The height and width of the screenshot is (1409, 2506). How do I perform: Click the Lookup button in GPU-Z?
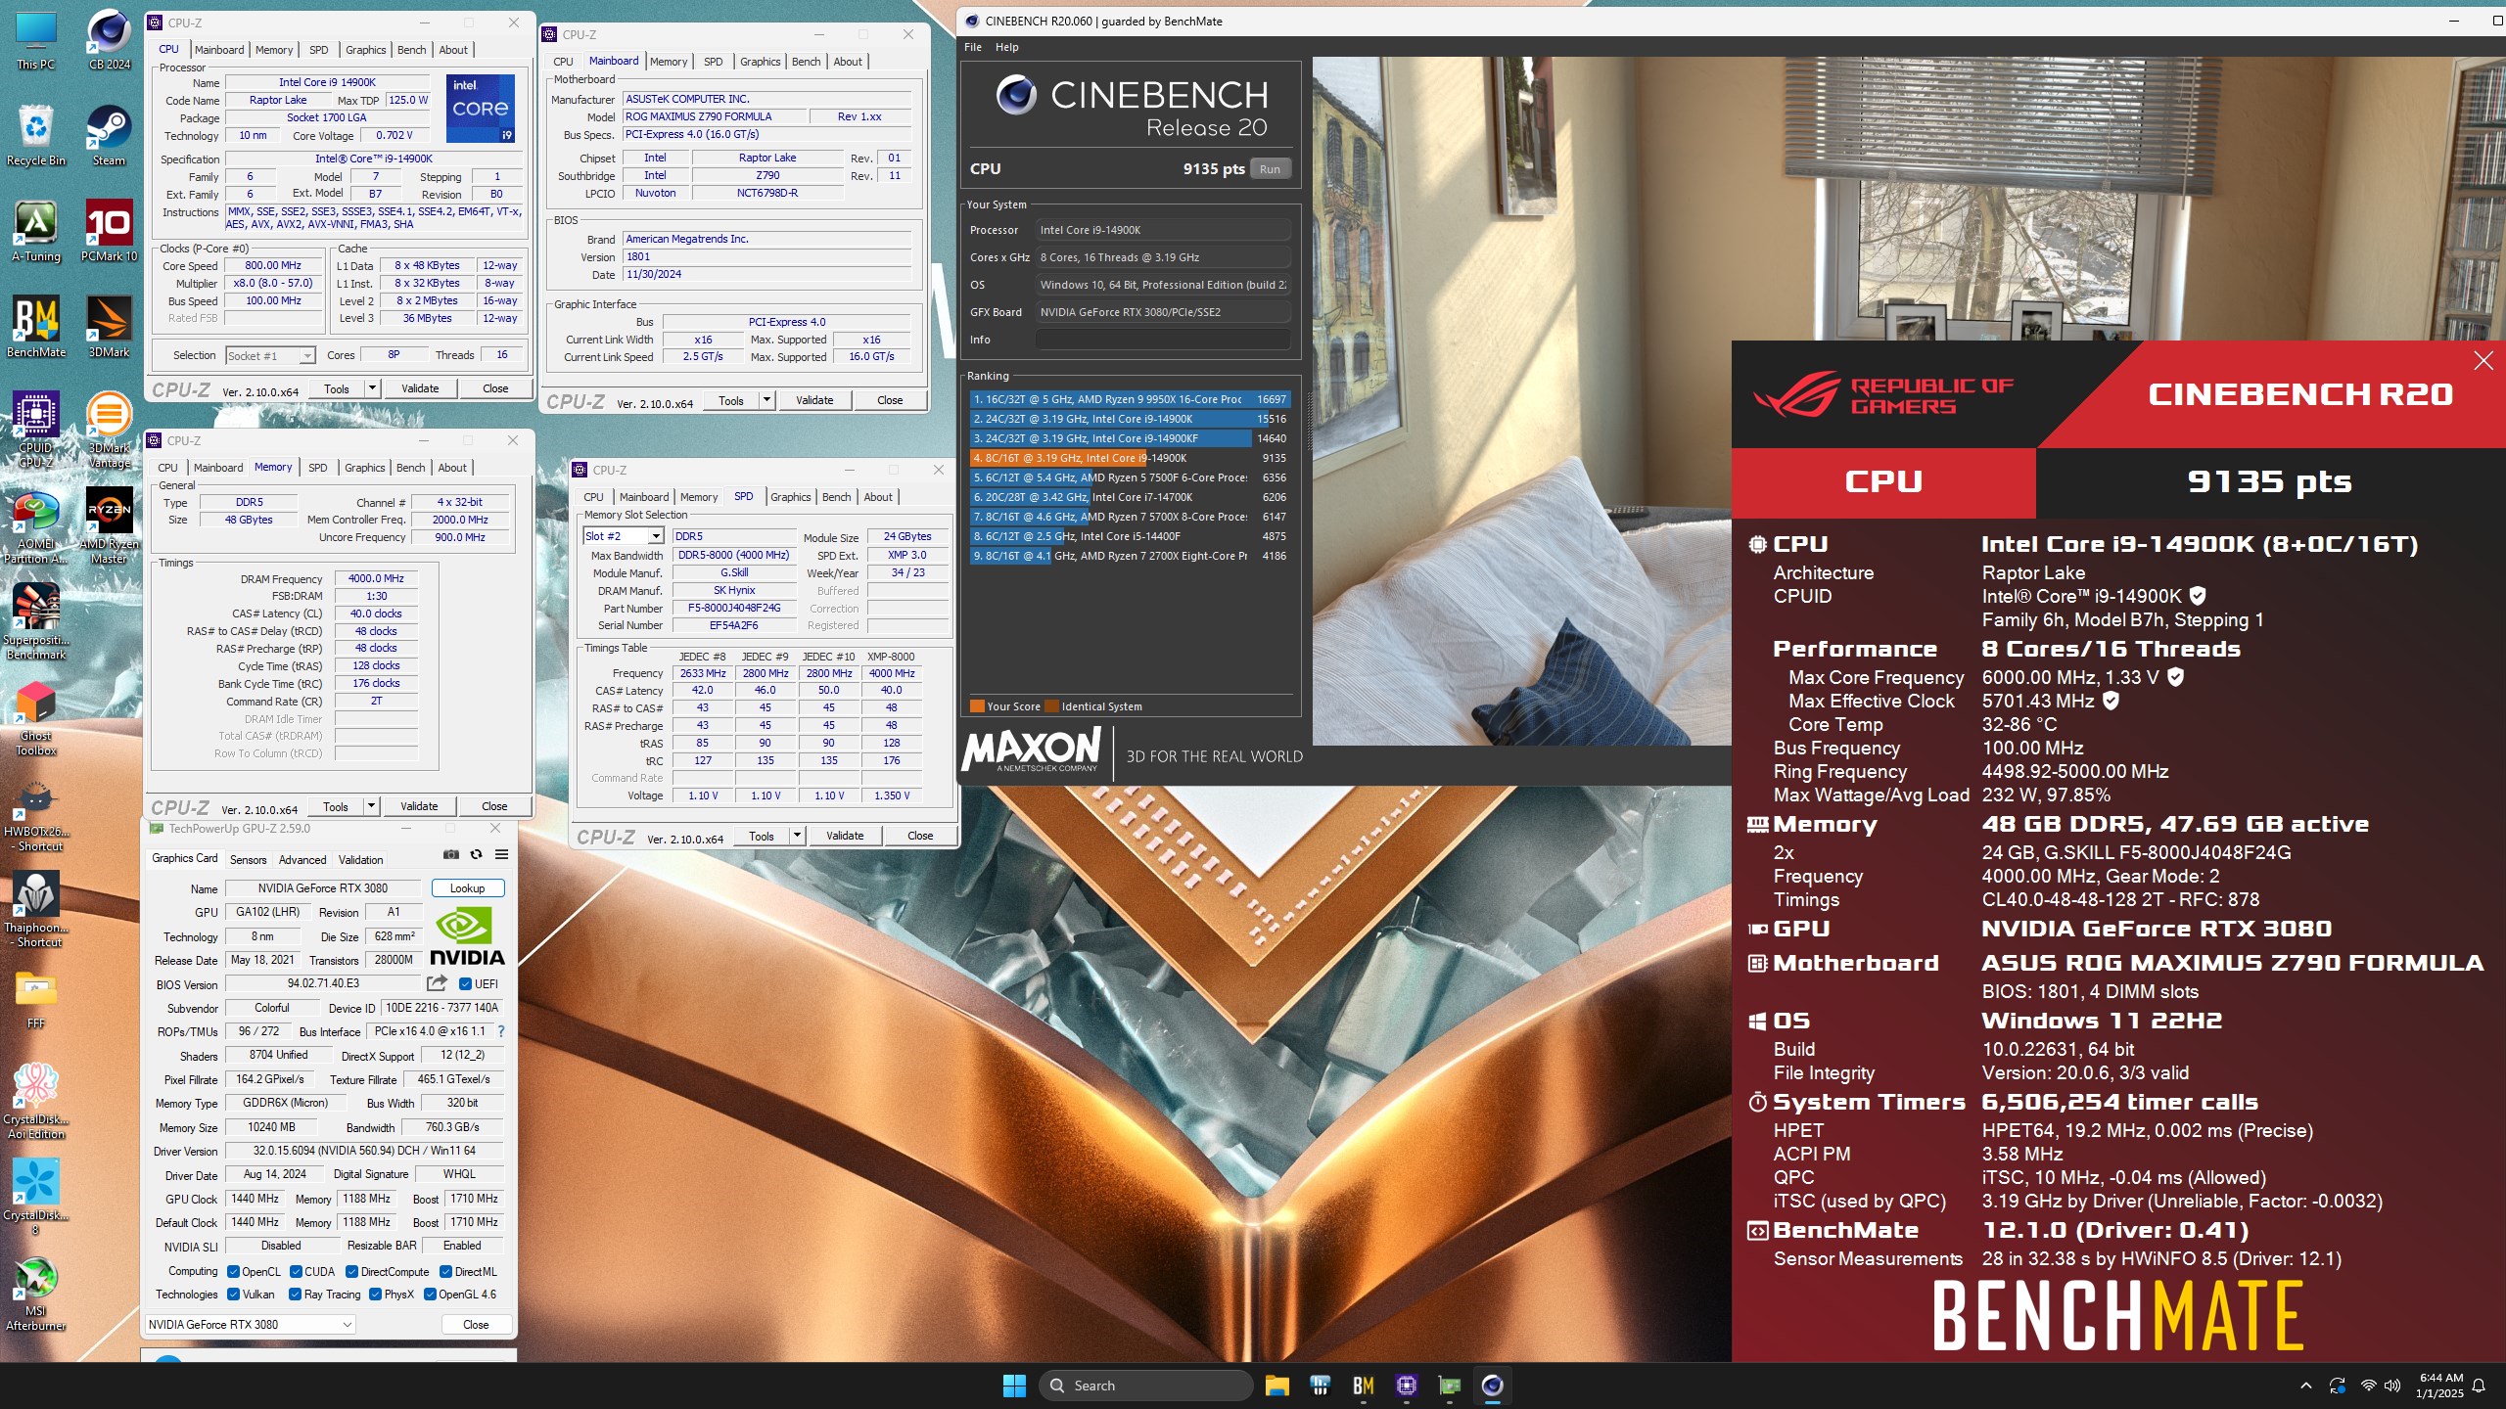pos(467,888)
